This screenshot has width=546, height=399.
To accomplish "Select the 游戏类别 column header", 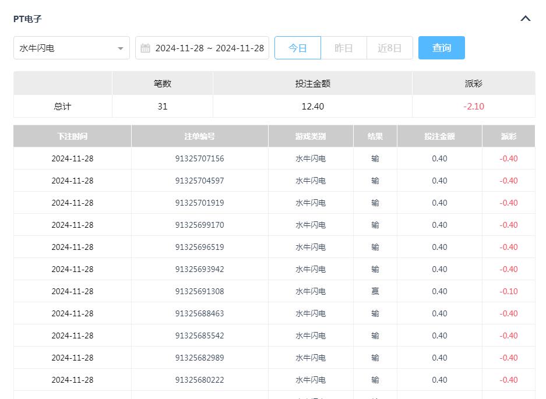I will (x=310, y=136).
